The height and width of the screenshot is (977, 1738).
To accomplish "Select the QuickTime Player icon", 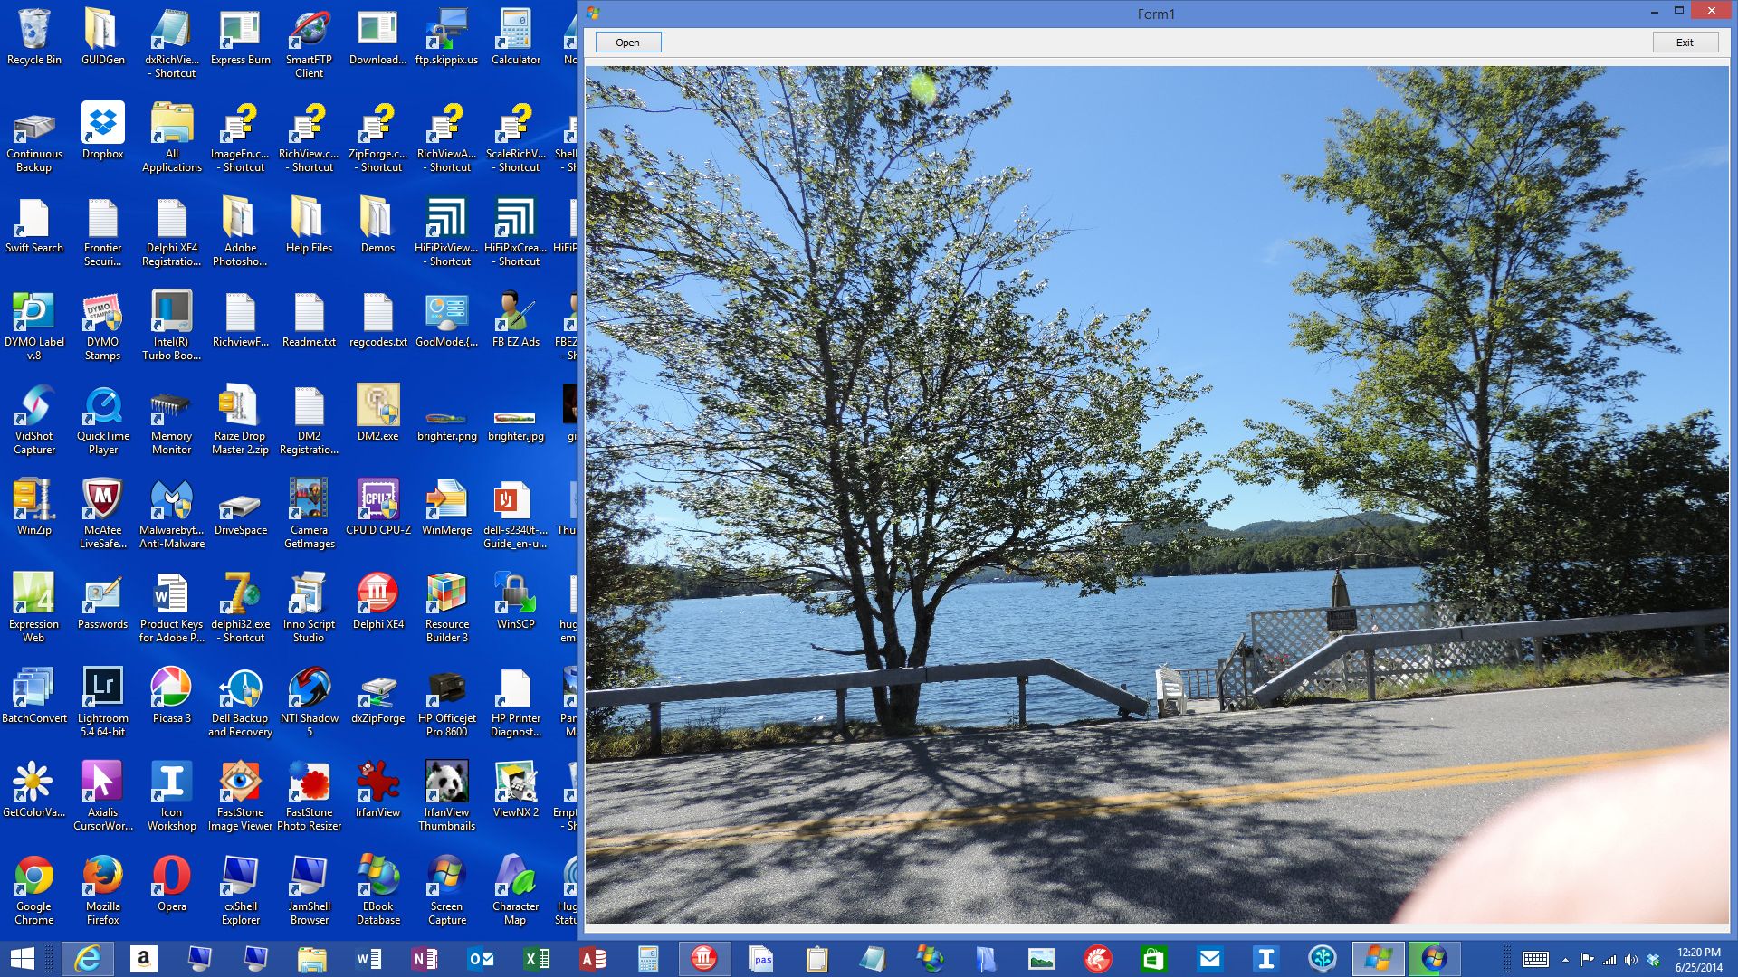I will point(103,421).
